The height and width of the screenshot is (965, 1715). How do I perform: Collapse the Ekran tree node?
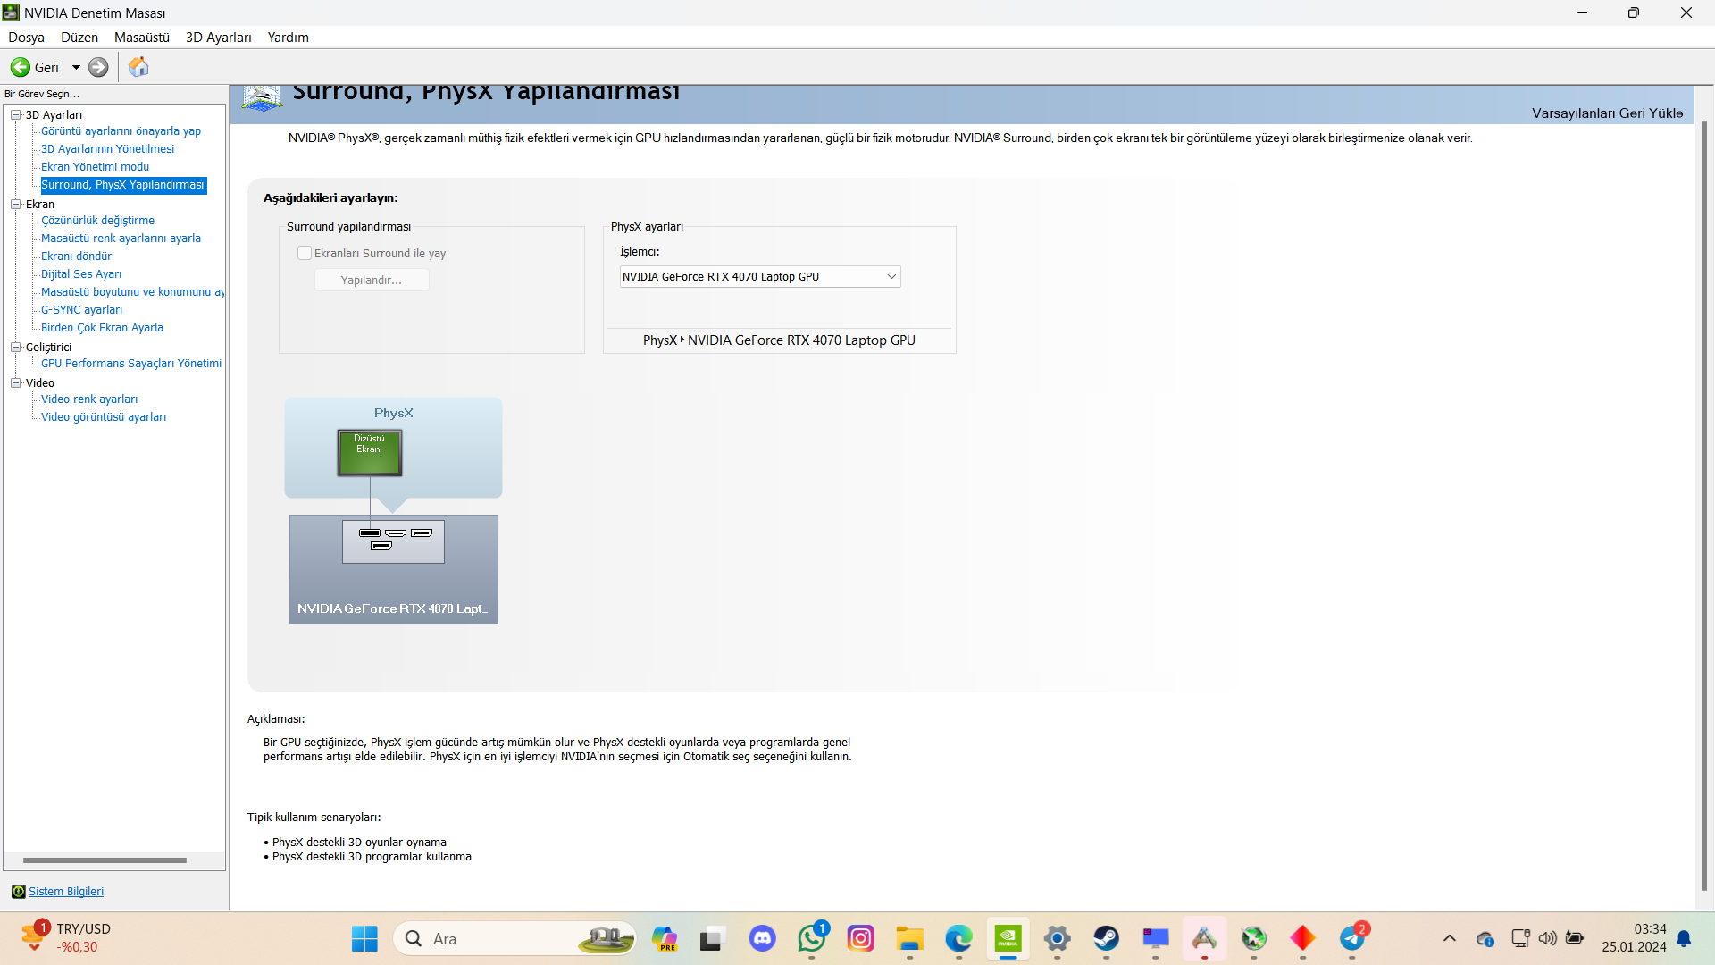15,204
